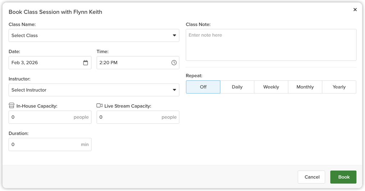Expand the Instructor dropdown arrow
Image resolution: width=365 pixels, height=191 pixels.
click(x=174, y=90)
